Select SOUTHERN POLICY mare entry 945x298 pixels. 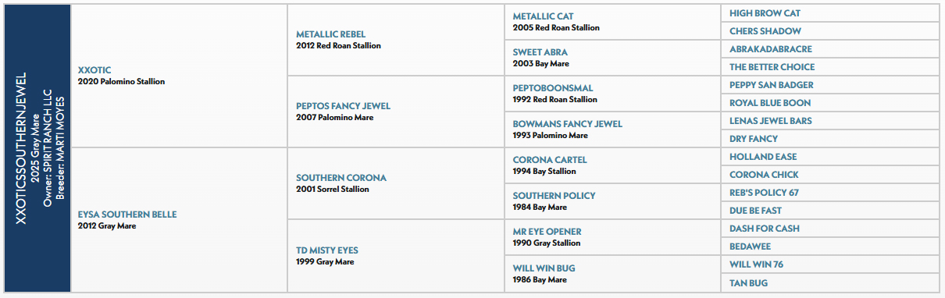pyautogui.click(x=555, y=196)
